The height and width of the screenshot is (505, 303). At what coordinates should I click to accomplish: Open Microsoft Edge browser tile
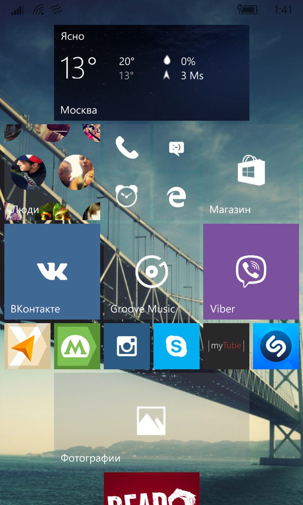click(176, 197)
